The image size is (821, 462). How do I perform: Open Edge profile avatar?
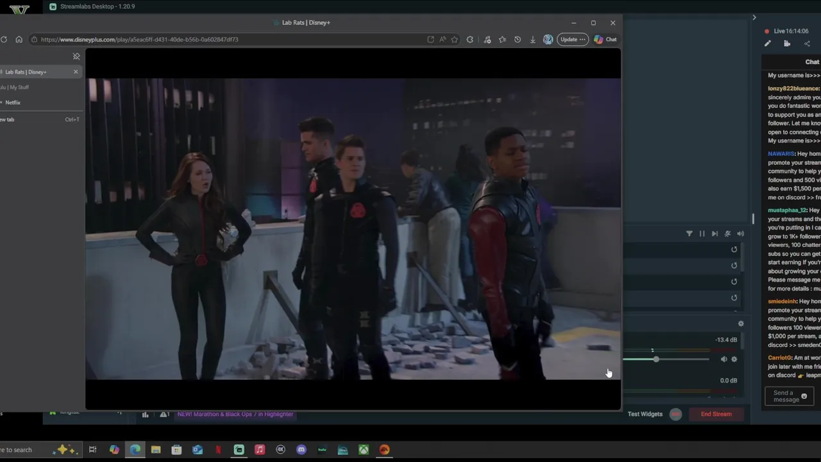(548, 39)
